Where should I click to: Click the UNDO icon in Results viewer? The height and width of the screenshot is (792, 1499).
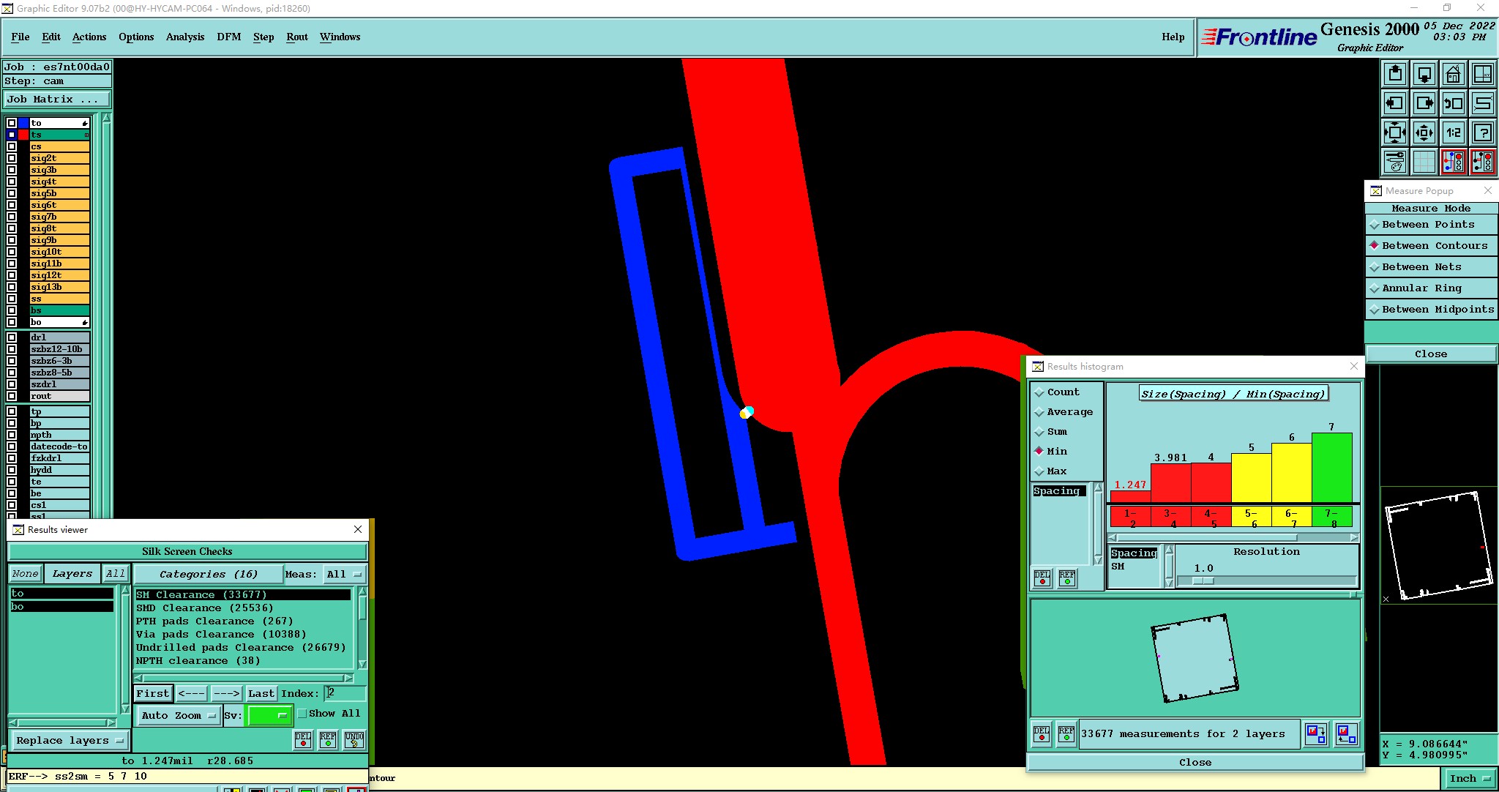tap(354, 740)
